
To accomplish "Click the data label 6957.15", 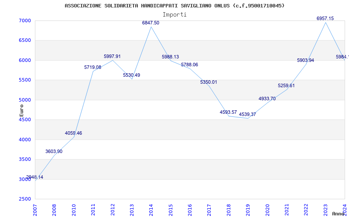I will click(325, 18).
